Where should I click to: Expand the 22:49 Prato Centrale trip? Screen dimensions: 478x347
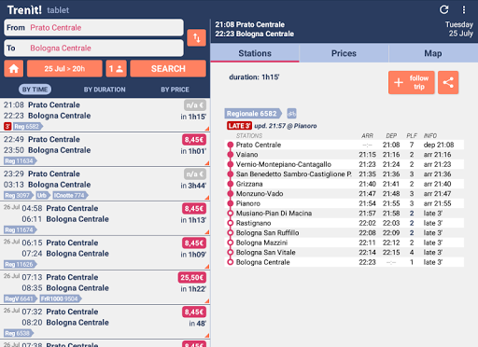pyautogui.click(x=105, y=149)
